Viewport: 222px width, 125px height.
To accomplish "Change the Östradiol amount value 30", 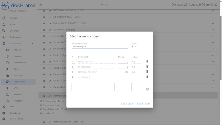I will (x=123, y=72).
